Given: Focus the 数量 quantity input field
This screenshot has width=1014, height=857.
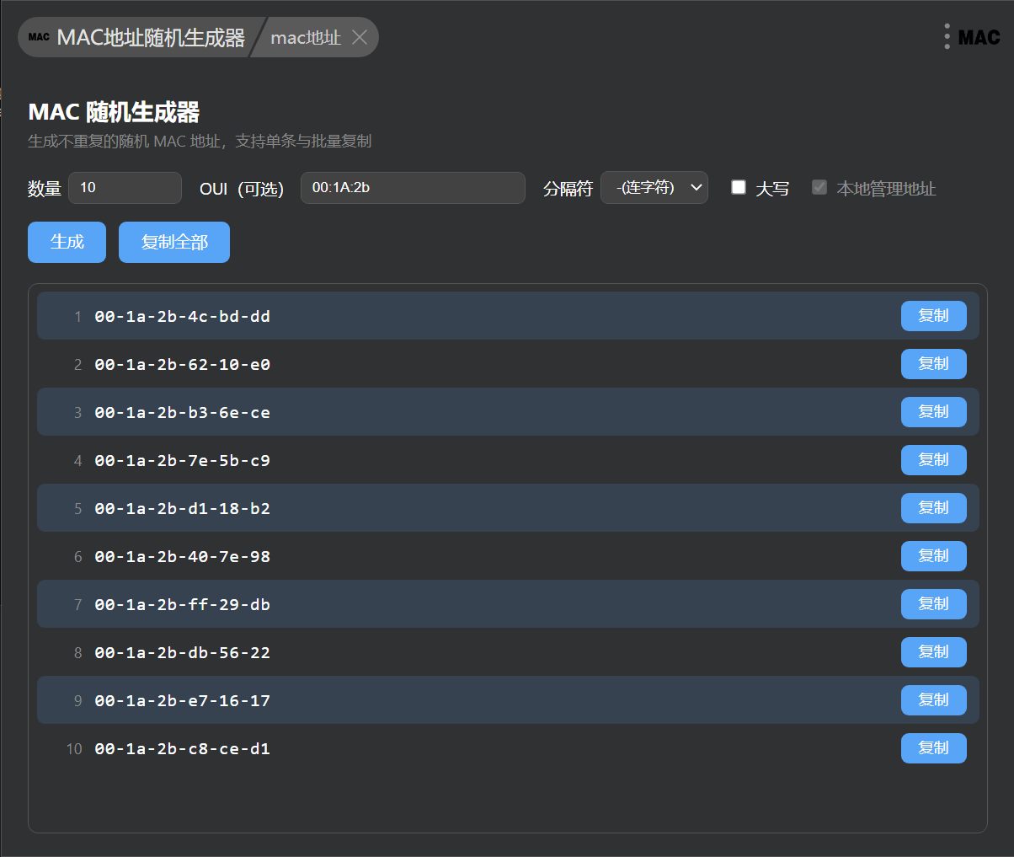Looking at the screenshot, I should (125, 188).
